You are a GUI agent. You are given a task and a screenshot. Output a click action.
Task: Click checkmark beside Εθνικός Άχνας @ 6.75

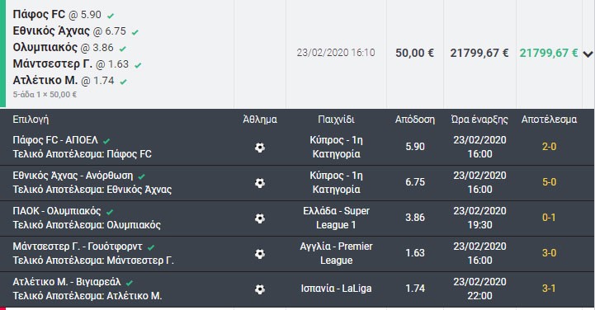coord(135,33)
